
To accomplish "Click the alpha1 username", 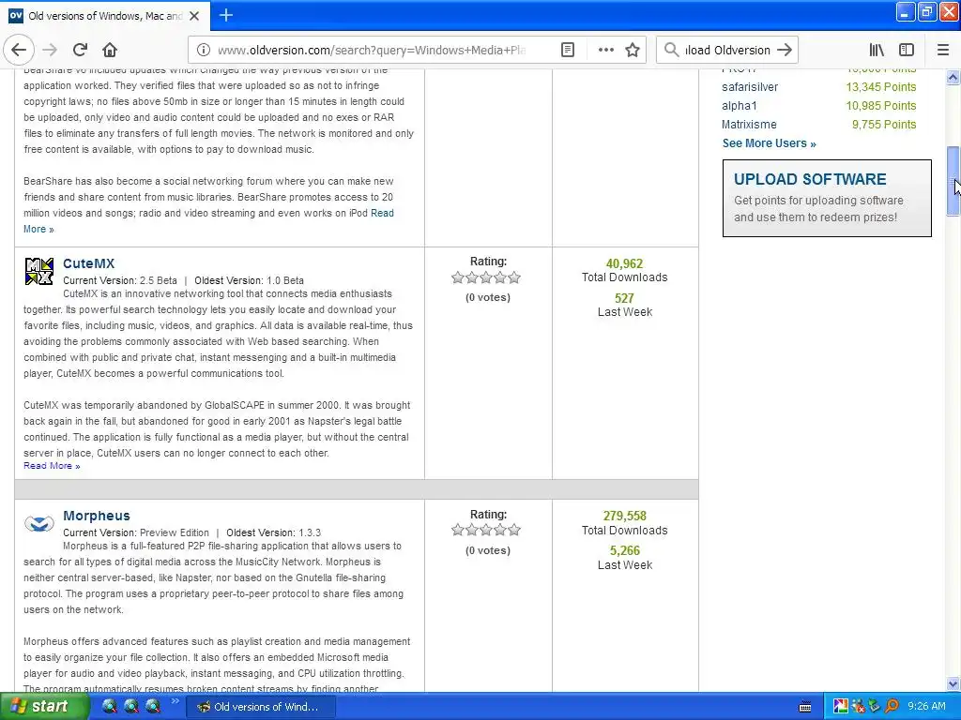I will tap(740, 105).
